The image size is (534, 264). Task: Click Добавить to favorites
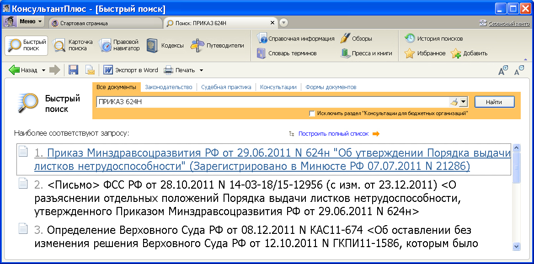point(469,53)
